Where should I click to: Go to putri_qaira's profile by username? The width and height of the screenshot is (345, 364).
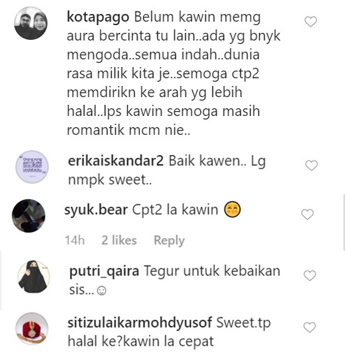click(104, 272)
